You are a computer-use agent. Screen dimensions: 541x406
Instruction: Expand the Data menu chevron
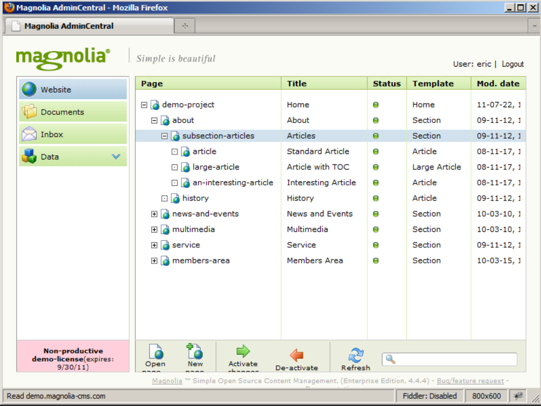point(116,157)
